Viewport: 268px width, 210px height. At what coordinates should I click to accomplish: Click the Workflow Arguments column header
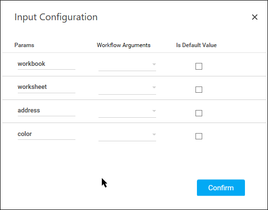click(123, 45)
